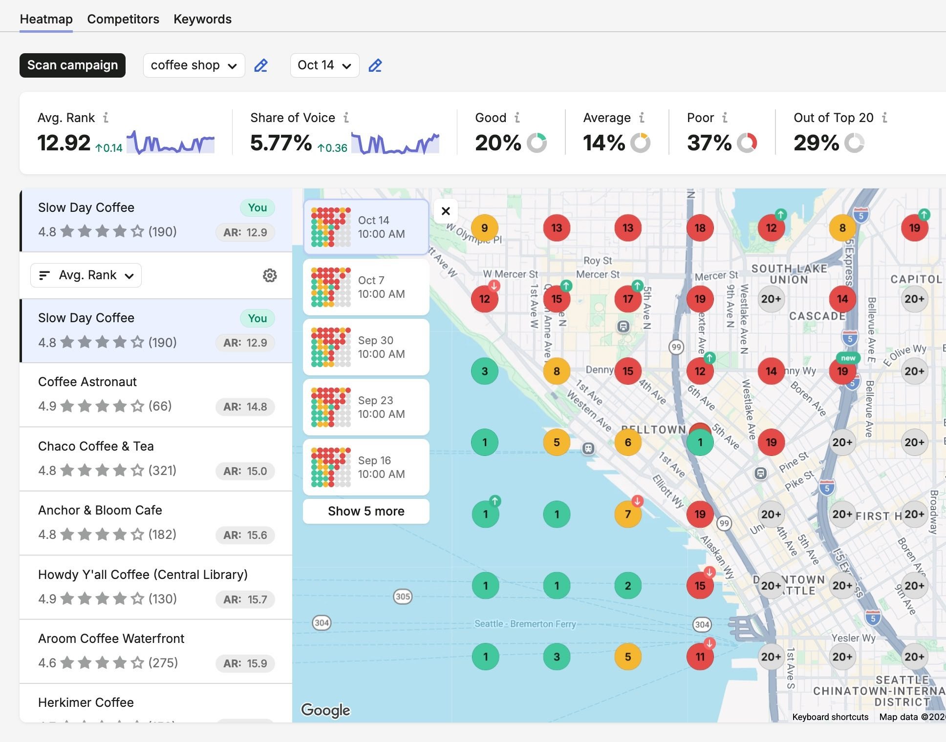Viewport: 946px width, 742px height.
Task: Click the info icon next to Share of Voice
Action: [x=346, y=118]
